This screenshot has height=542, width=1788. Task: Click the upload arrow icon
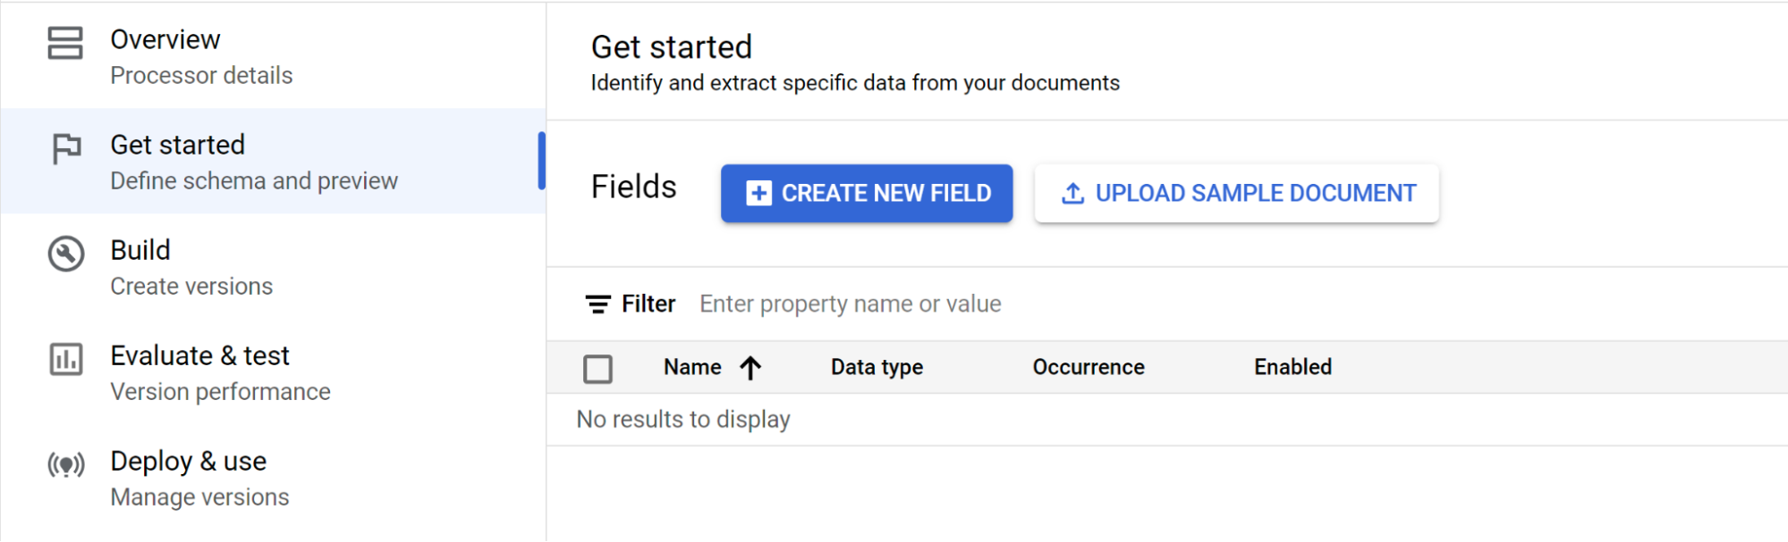[1072, 194]
